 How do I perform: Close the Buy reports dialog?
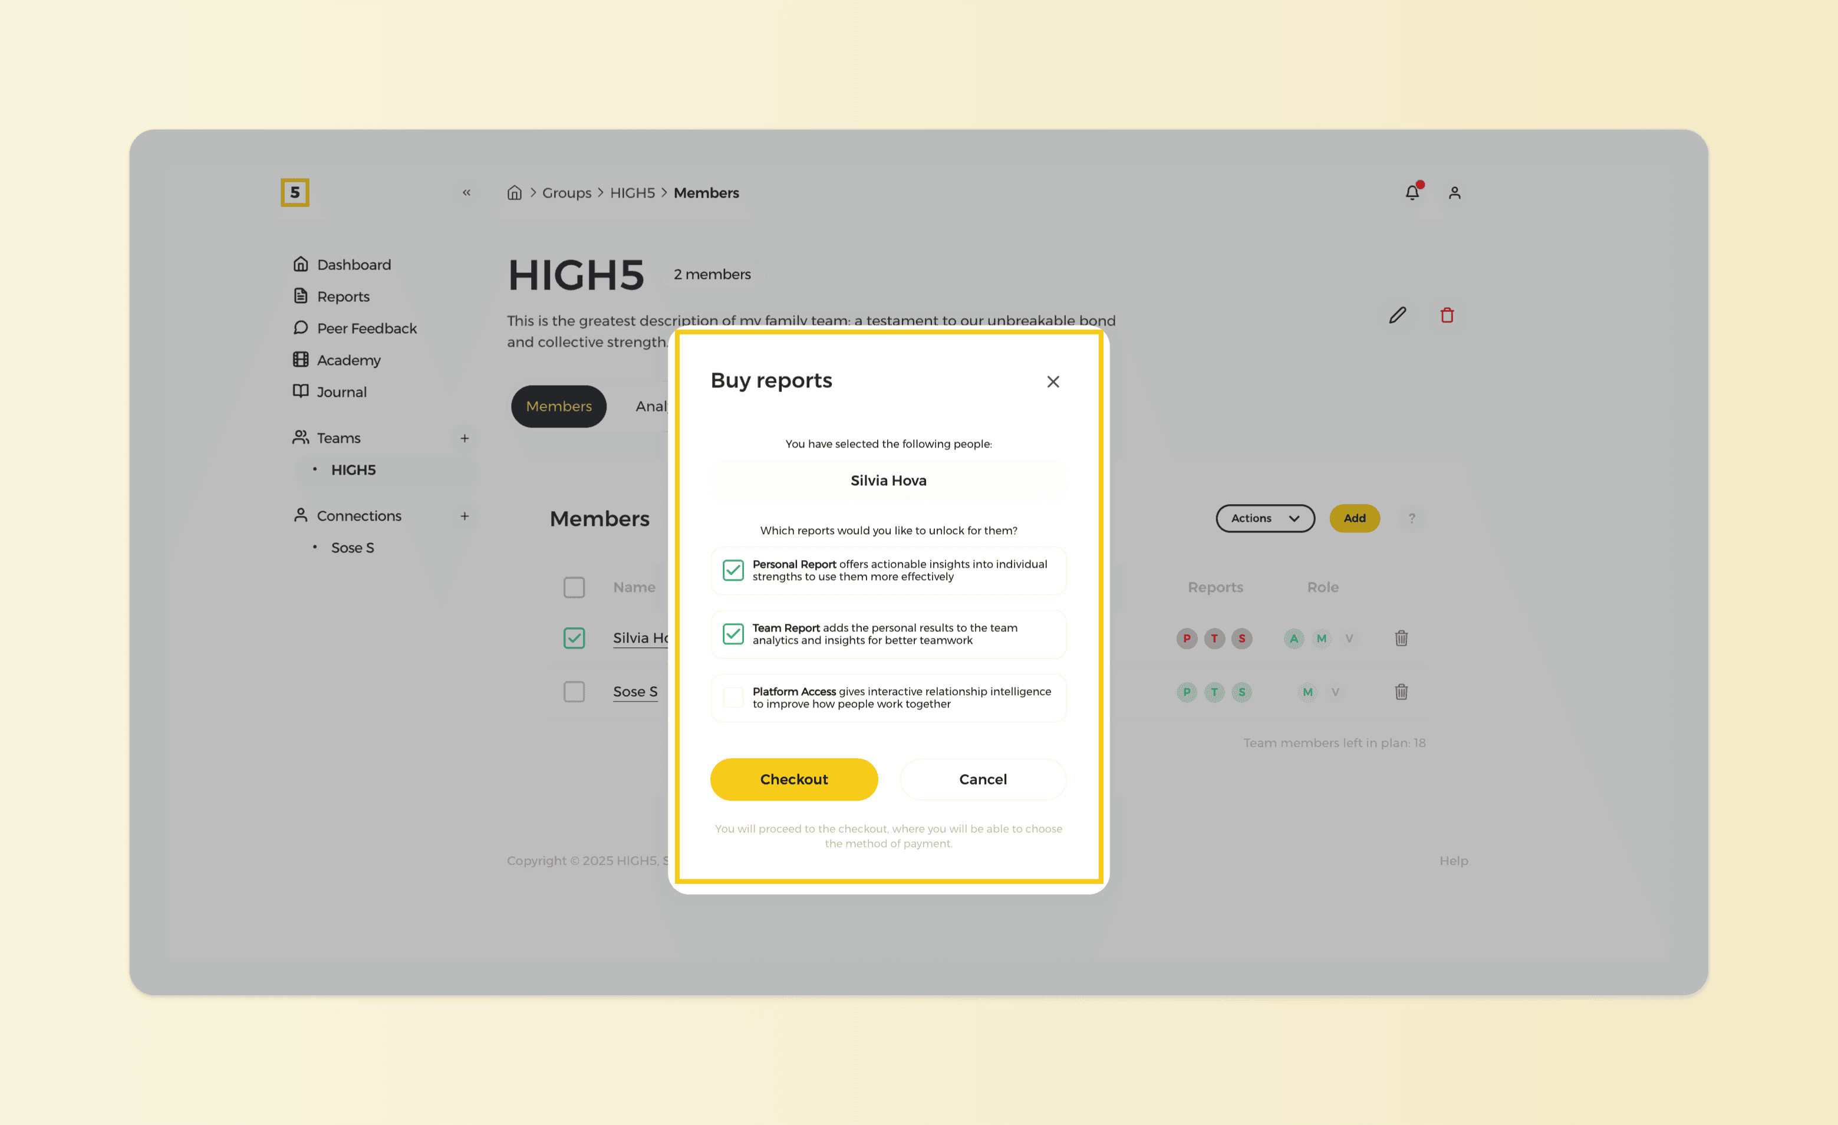click(x=1053, y=381)
